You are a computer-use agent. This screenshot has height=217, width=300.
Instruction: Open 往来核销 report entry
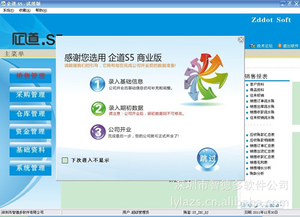(x=257, y=95)
